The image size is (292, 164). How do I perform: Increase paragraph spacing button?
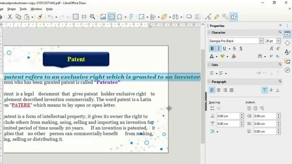coord(212,108)
